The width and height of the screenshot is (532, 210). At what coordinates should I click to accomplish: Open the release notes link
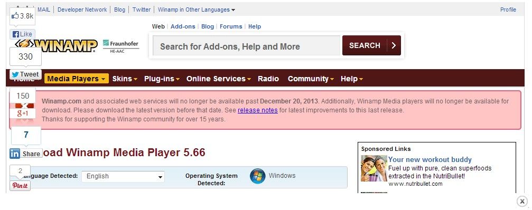coord(257,110)
